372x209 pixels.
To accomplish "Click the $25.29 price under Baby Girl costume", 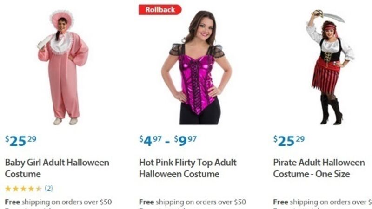I will click(x=21, y=141).
